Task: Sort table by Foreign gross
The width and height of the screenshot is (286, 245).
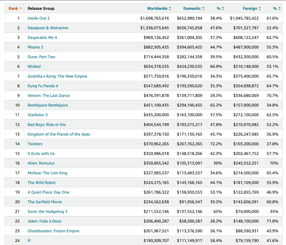Action: (x=252, y=8)
